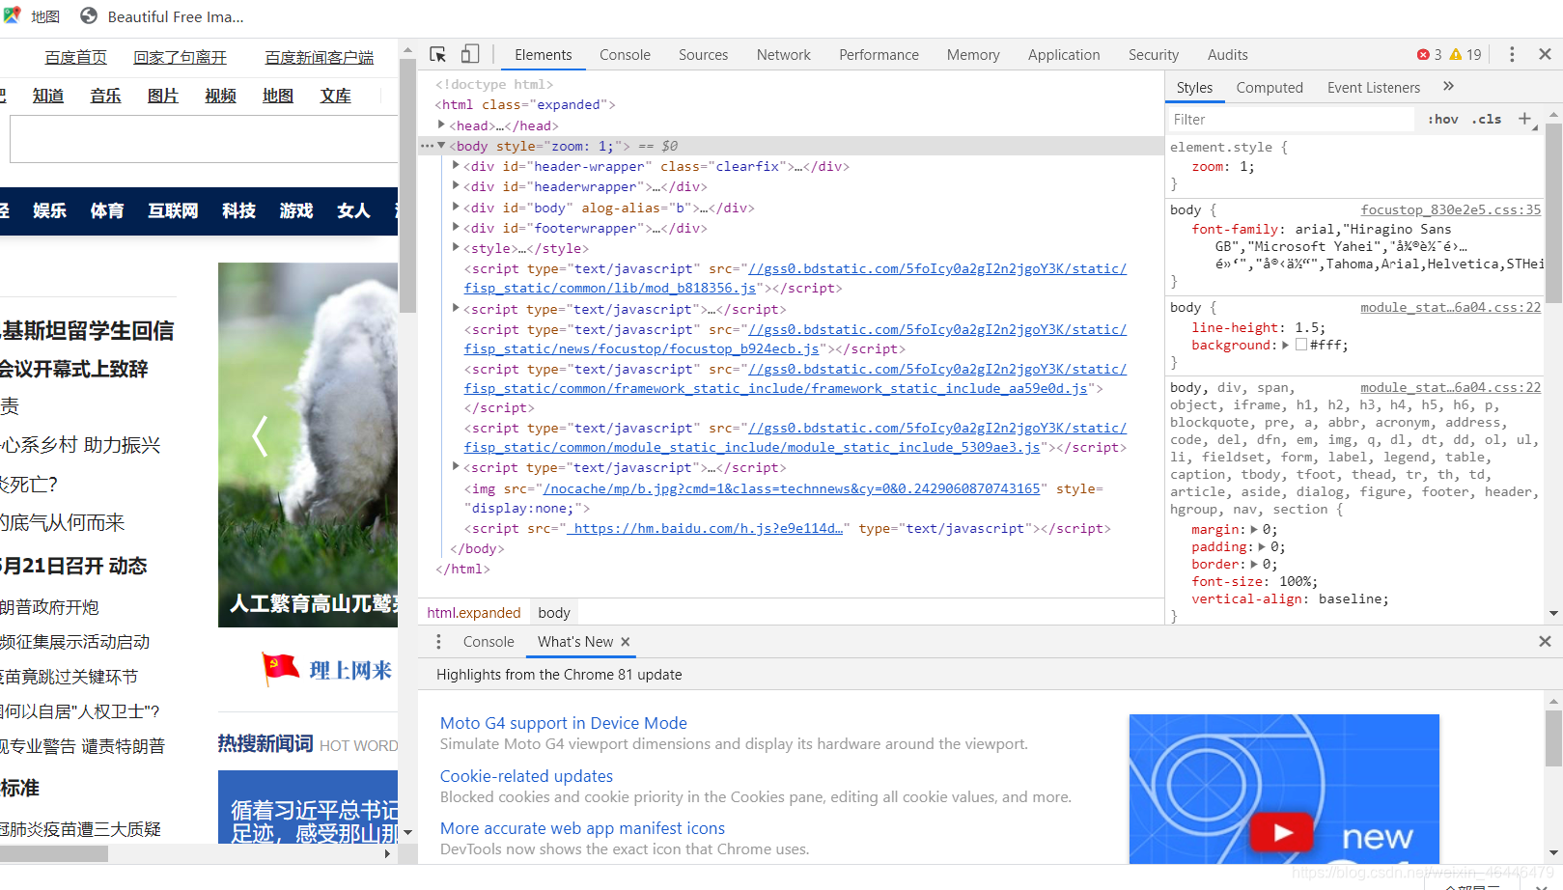Open the nocache b.jpg image src link
1563x890 pixels.
792,488
